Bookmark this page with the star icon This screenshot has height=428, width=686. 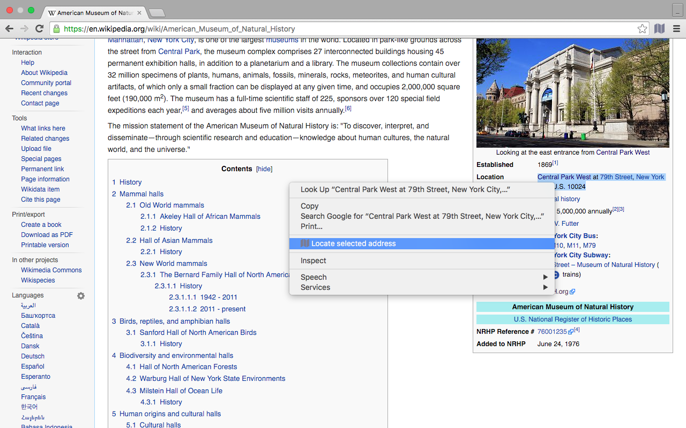[x=642, y=29]
